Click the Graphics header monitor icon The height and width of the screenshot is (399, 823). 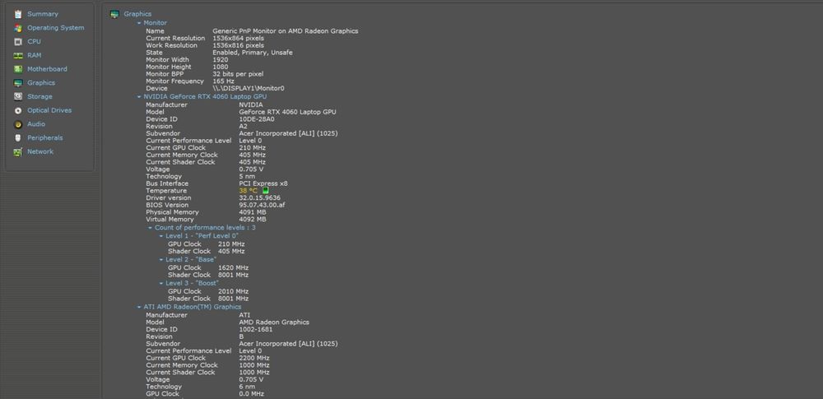point(115,14)
